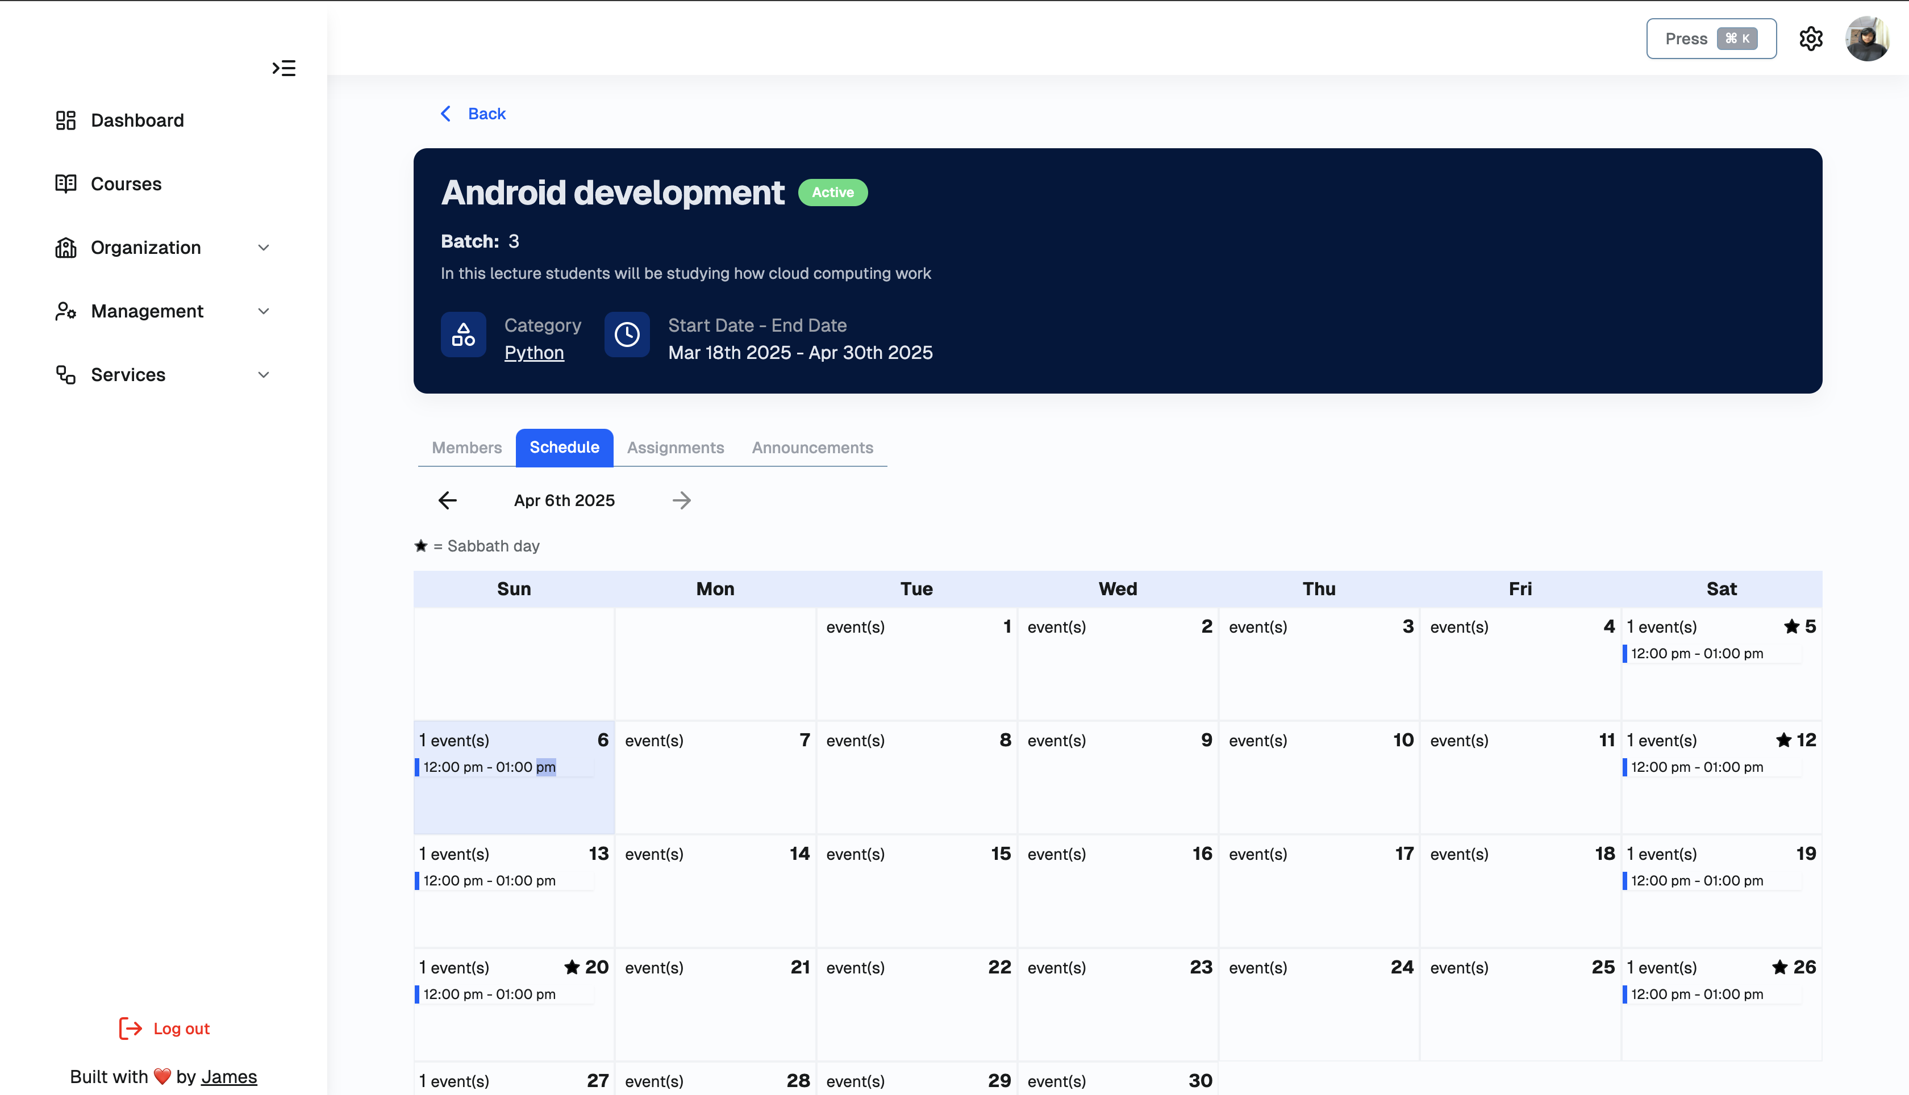
Task: Click the Apr 6th 2025 date label
Action: pyautogui.click(x=564, y=500)
